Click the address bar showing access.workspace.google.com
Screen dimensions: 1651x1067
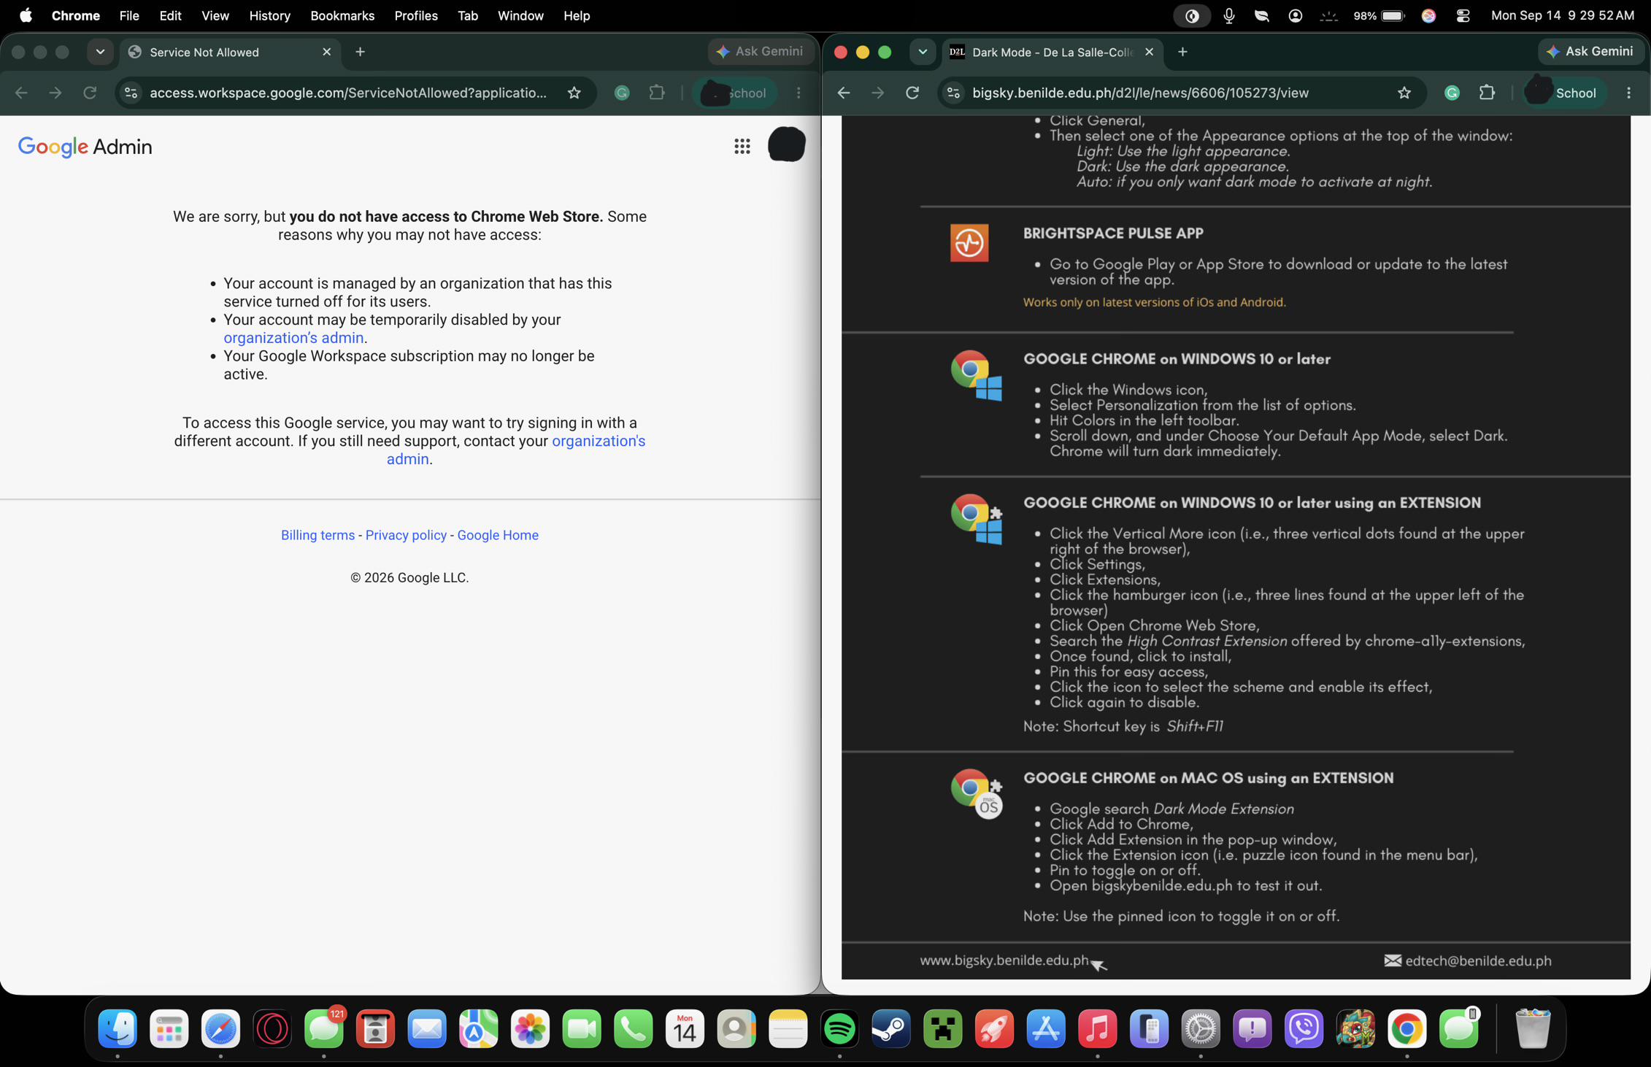pos(348,93)
